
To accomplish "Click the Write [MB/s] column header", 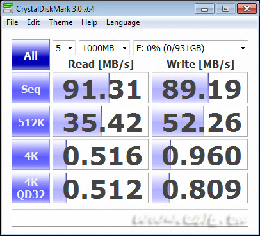I will click(x=200, y=64).
